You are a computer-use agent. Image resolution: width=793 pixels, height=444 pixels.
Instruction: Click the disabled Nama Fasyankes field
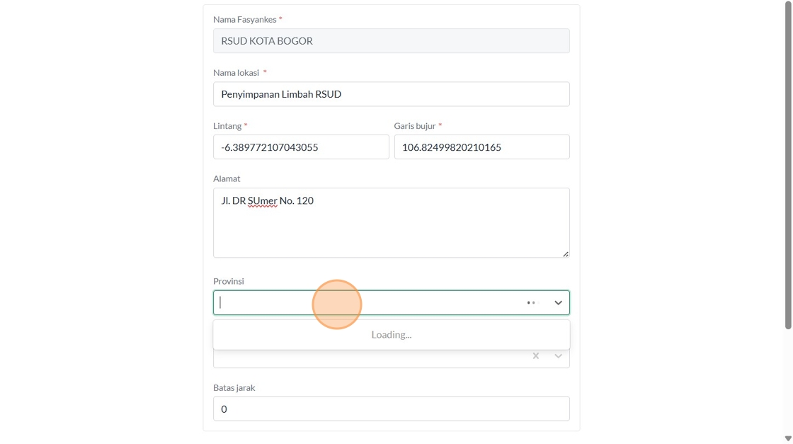click(x=391, y=41)
